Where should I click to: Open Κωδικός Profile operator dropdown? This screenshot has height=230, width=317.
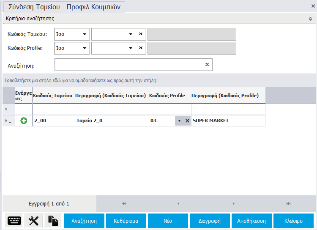click(x=85, y=48)
